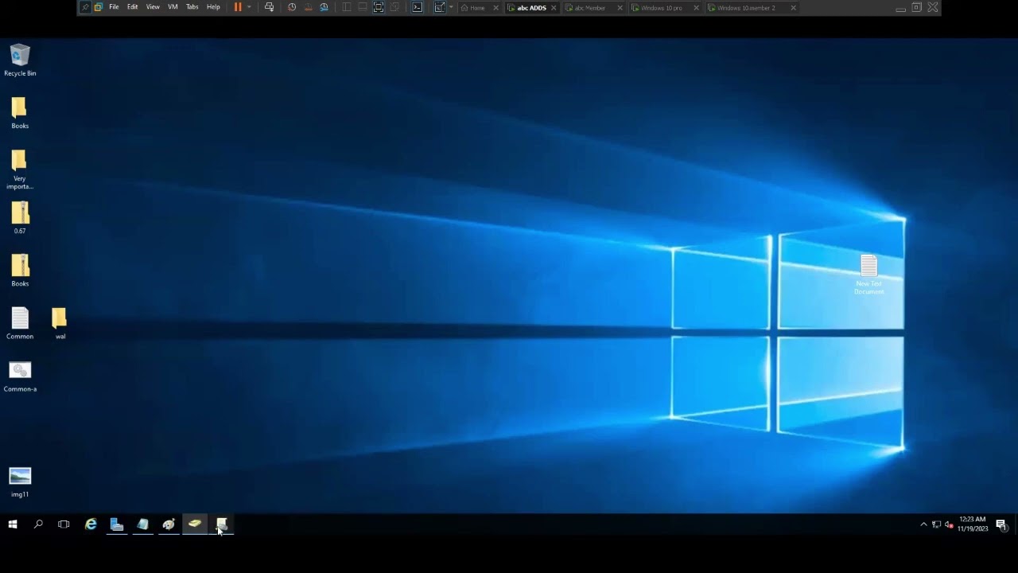Open the snapshot manager
This screenshot has height=573, width=1018.
[x=324, y=7]
